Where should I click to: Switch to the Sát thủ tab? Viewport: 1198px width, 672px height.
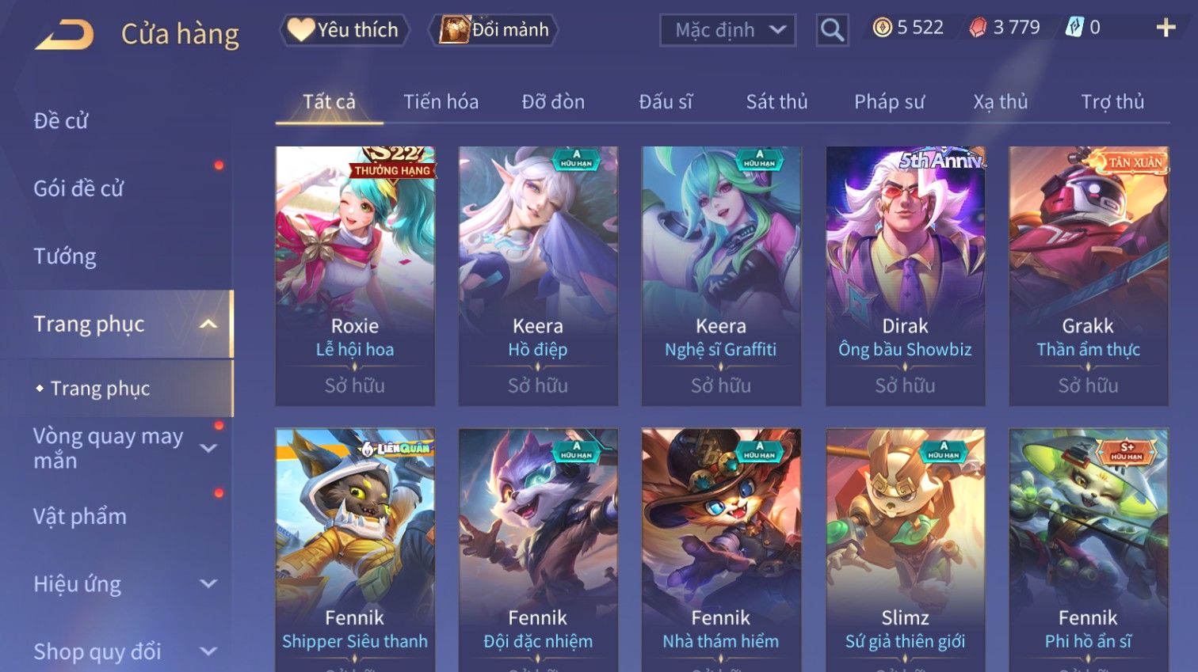[x=776, y=102]
